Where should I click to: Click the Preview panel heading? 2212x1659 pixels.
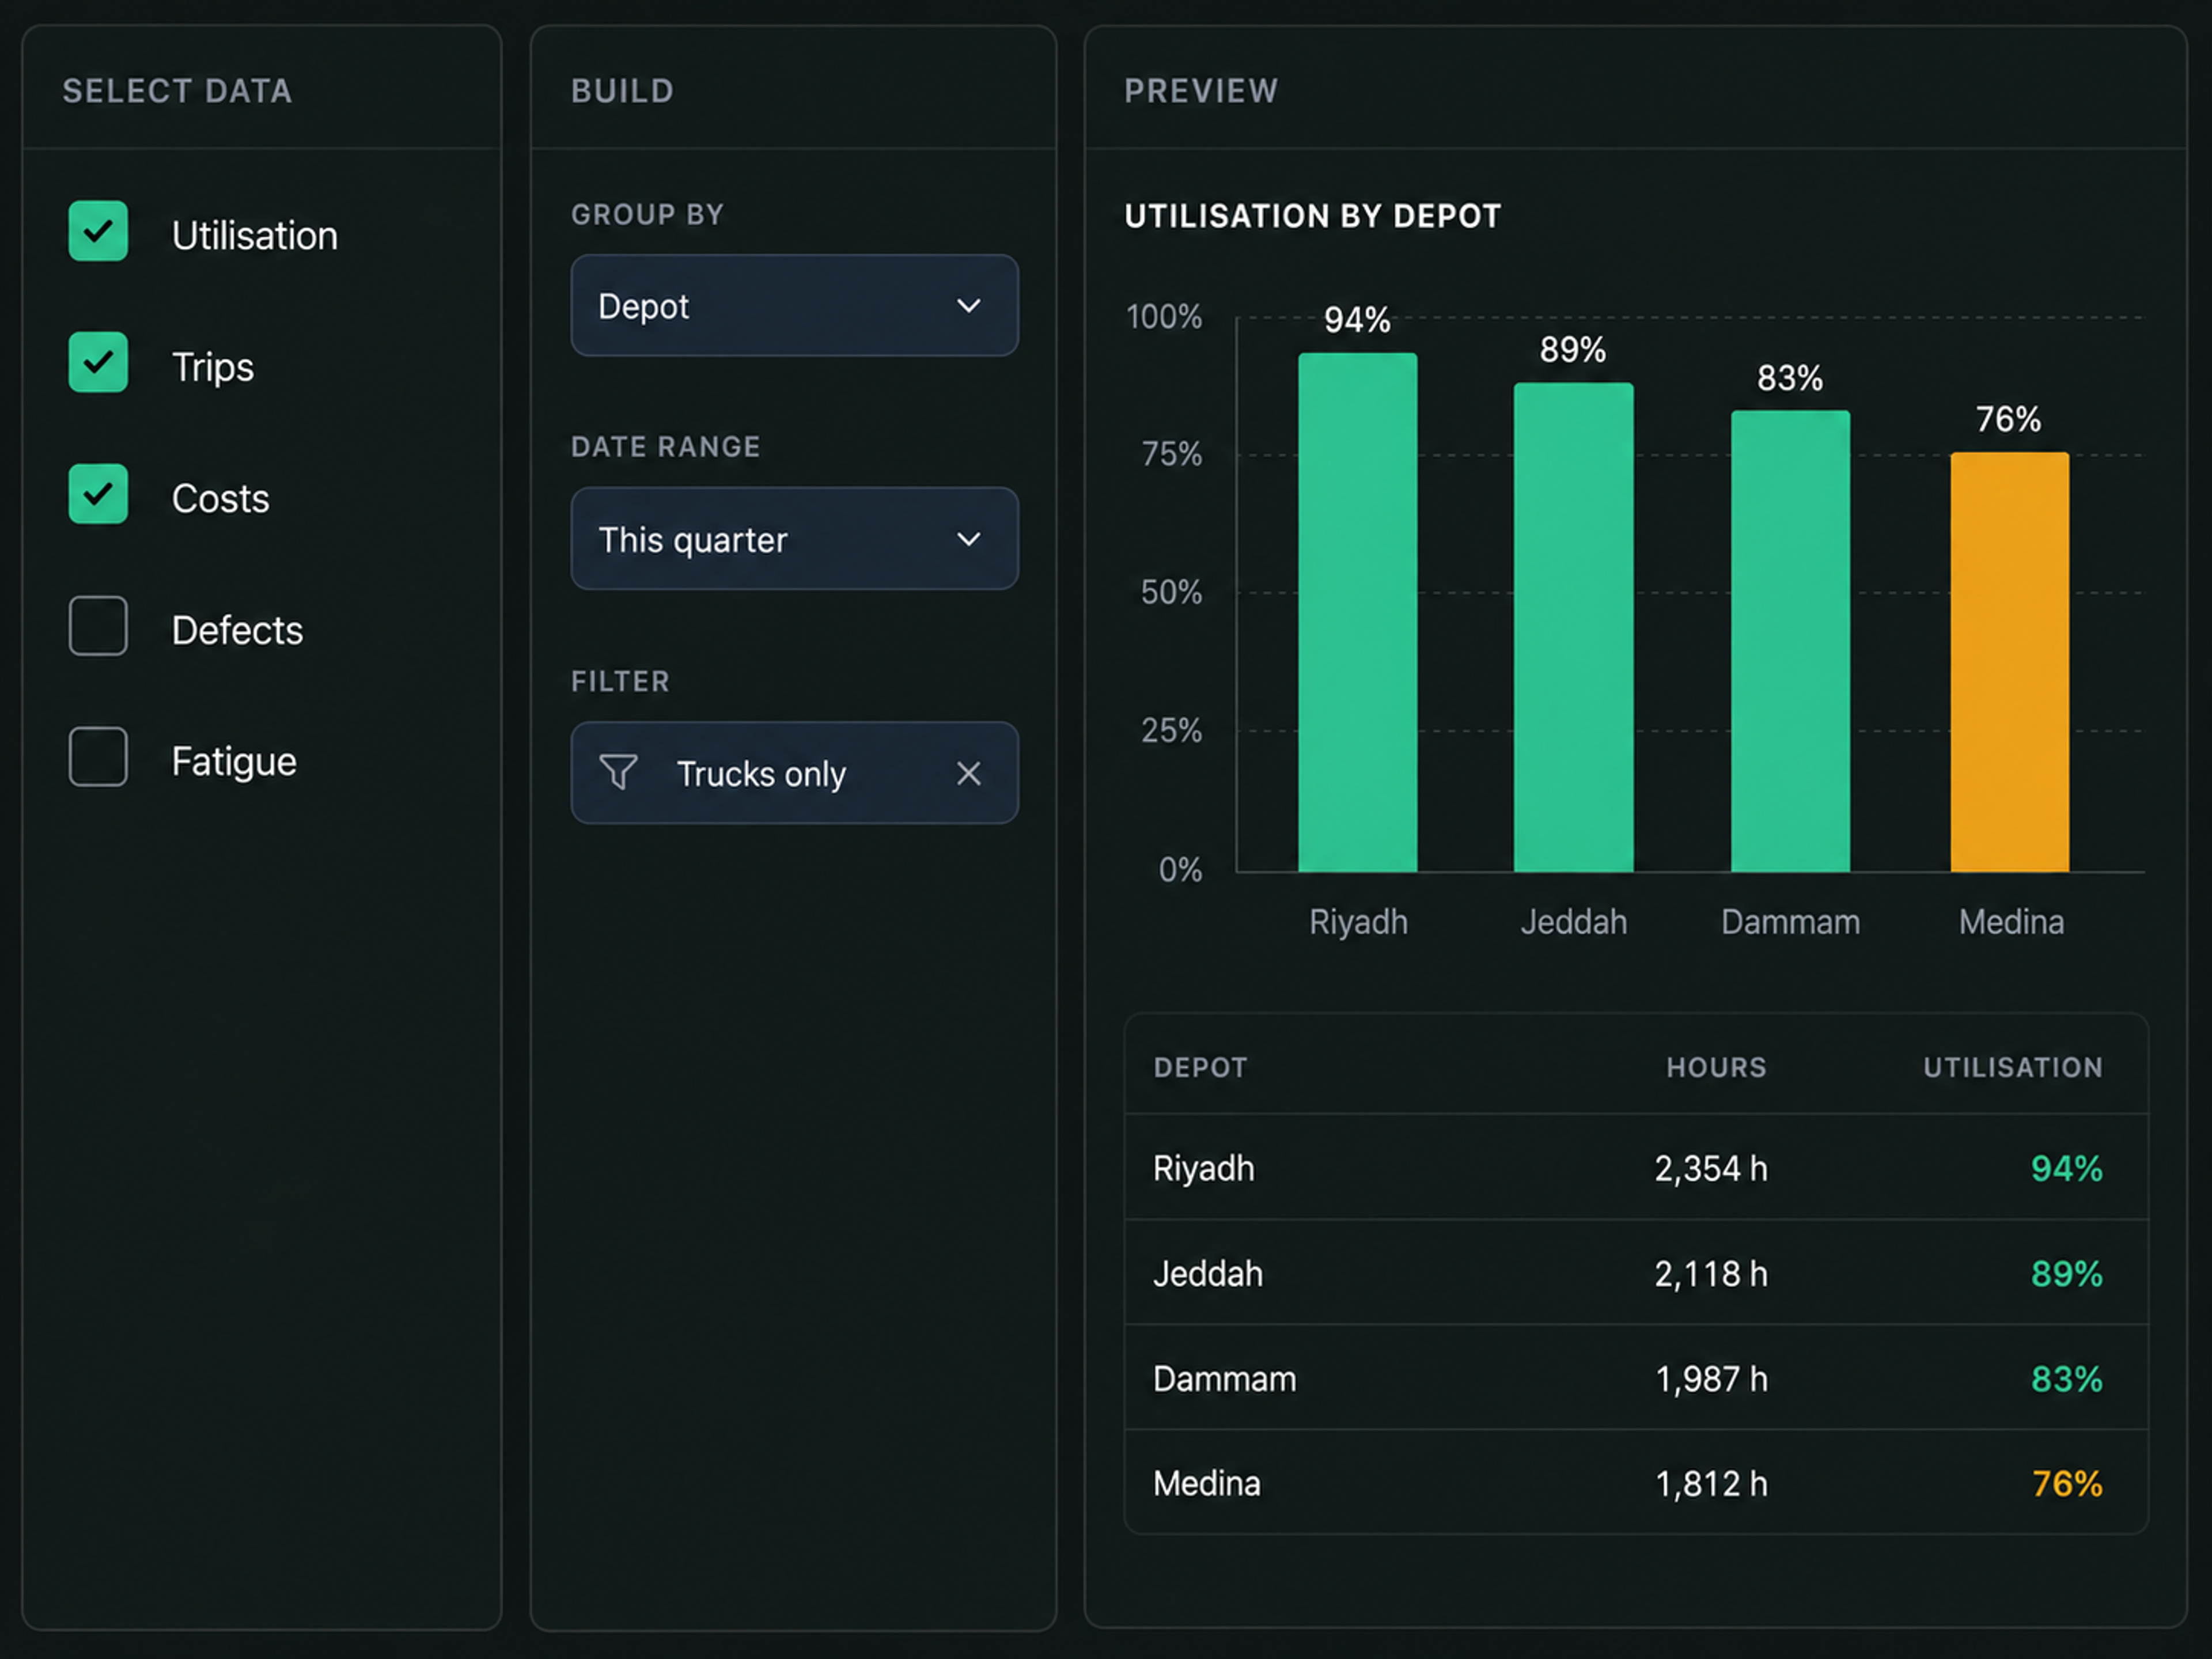(1201, 91)
